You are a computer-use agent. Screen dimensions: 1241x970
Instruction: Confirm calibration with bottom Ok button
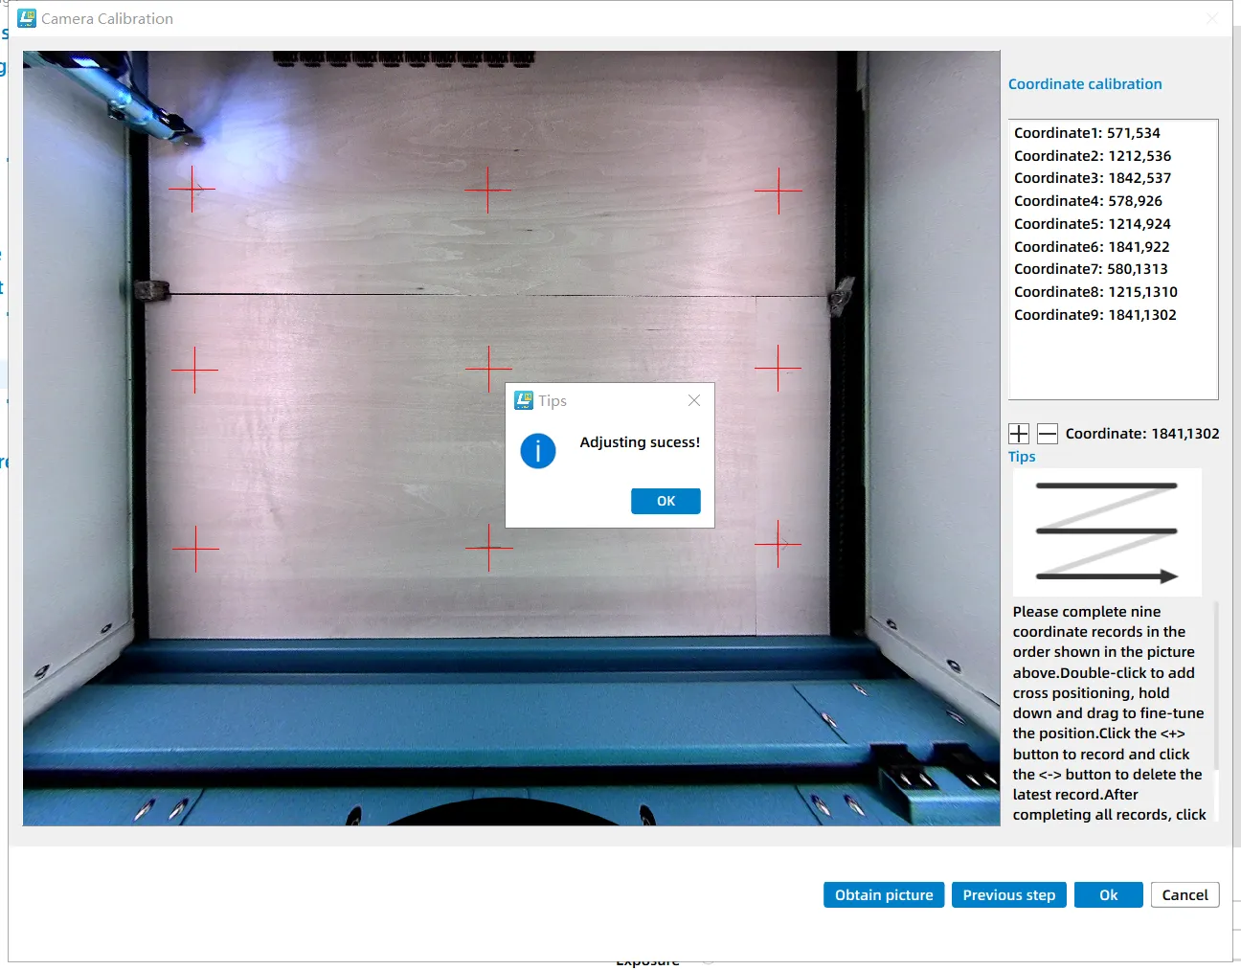1108,894
